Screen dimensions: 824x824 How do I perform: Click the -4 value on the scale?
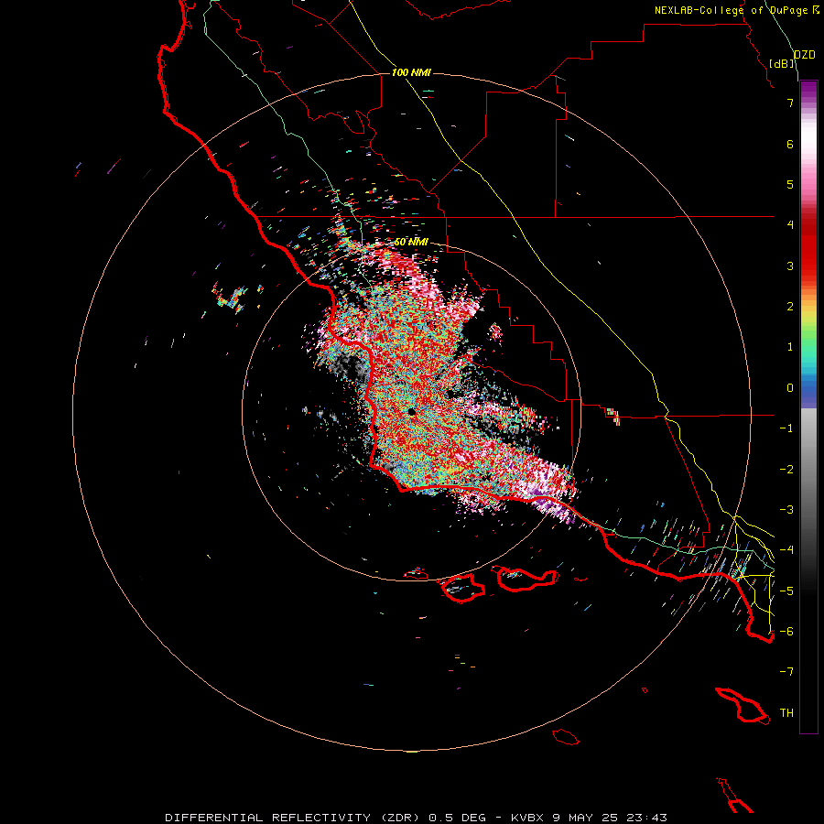pos(786,550)
